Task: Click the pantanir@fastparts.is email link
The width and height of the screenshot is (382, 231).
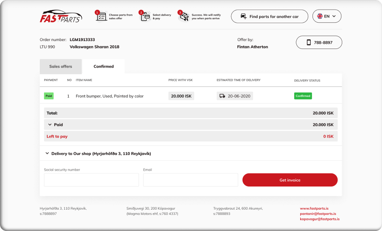Action: pos(318,214)
